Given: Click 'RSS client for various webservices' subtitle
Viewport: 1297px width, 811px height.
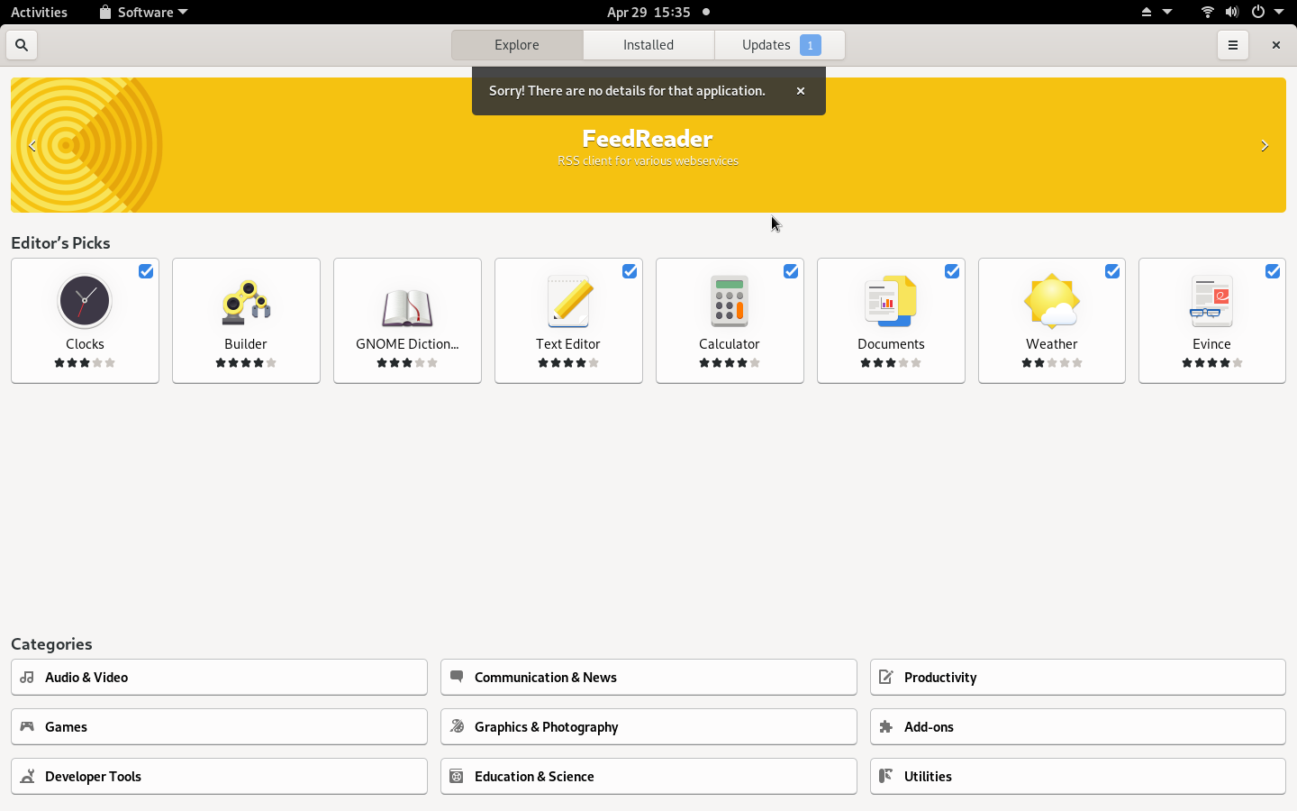Looking at the screenshot, I should pyautogui.click(x=648, y=160).
